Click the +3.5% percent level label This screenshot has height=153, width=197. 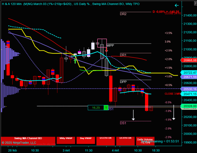tap(168, 33)
